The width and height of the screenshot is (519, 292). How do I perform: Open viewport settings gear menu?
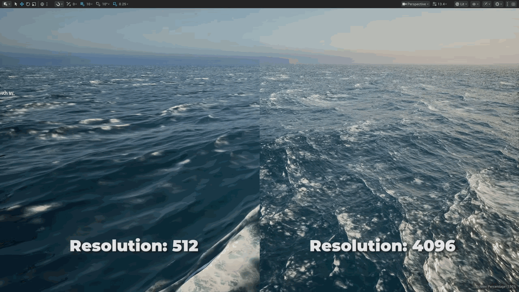coord(499,4)
